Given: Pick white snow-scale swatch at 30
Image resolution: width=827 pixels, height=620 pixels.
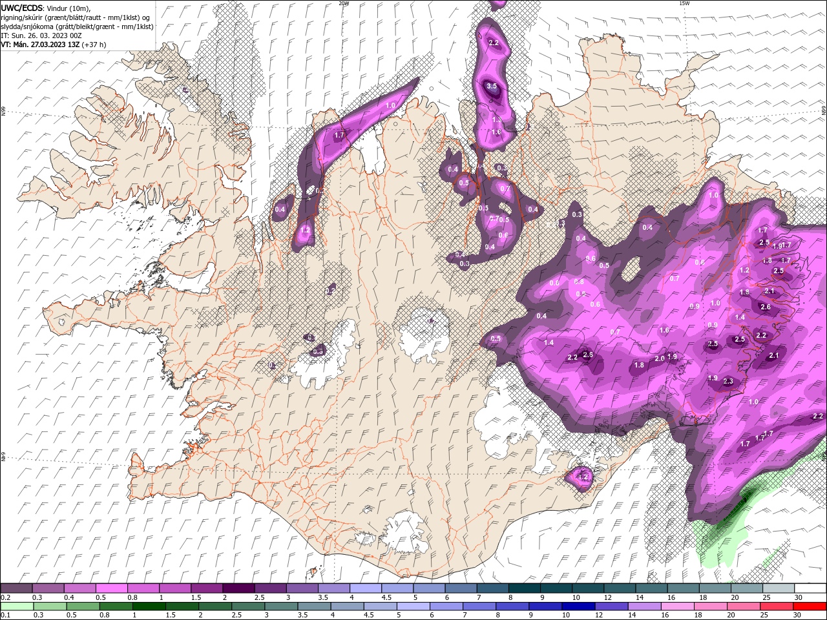Looking at the screenshot, I should coord(810,588).
